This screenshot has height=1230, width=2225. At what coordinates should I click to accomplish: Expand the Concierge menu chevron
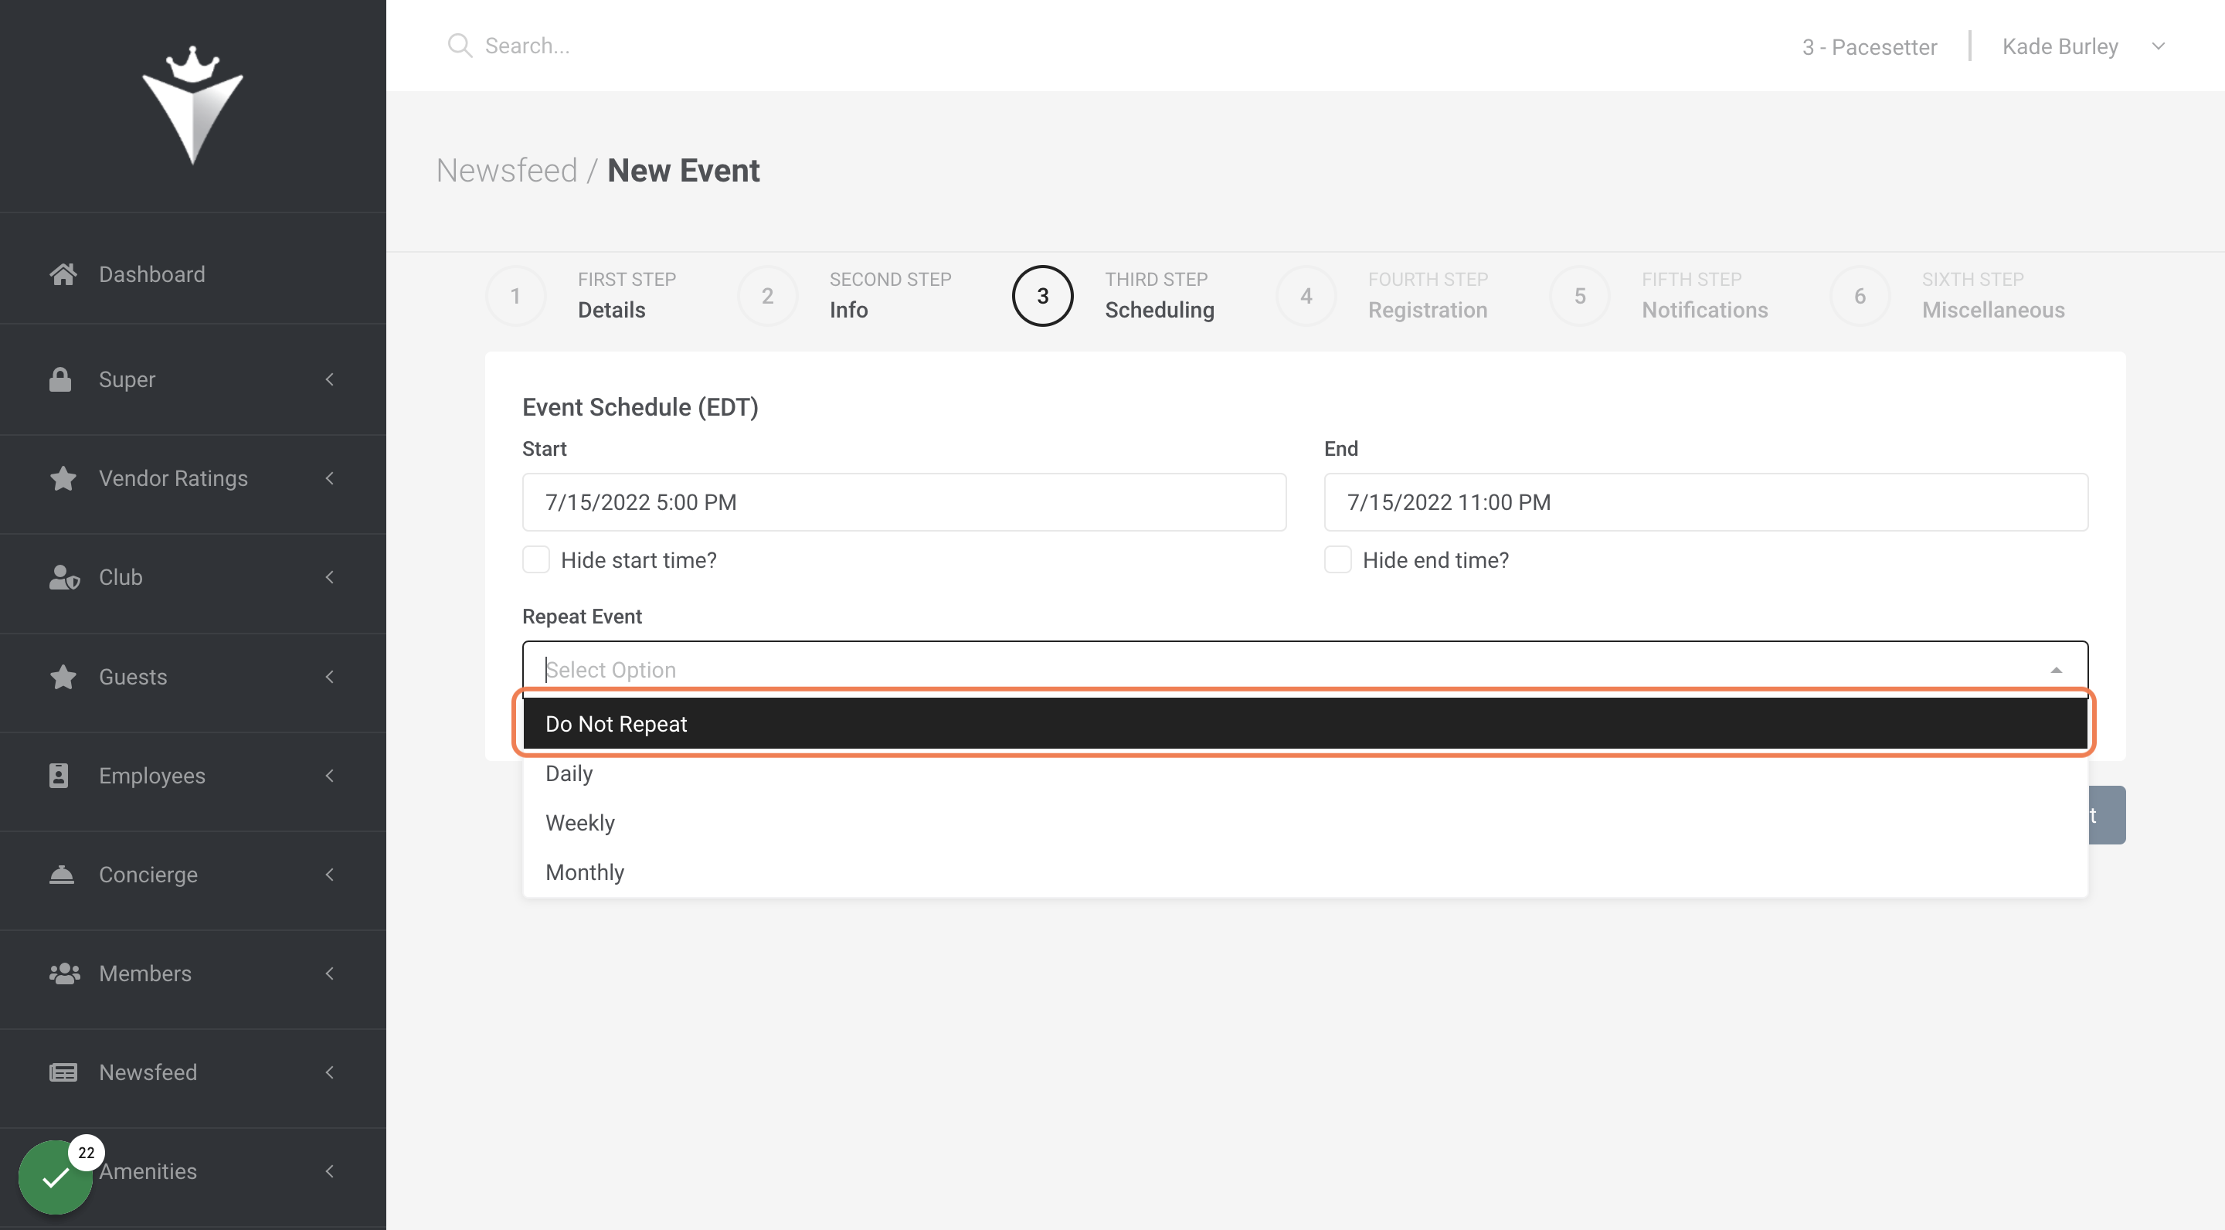point(329,874)
